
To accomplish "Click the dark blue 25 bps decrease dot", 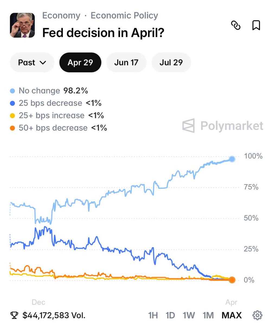I will tap(12, 103).
